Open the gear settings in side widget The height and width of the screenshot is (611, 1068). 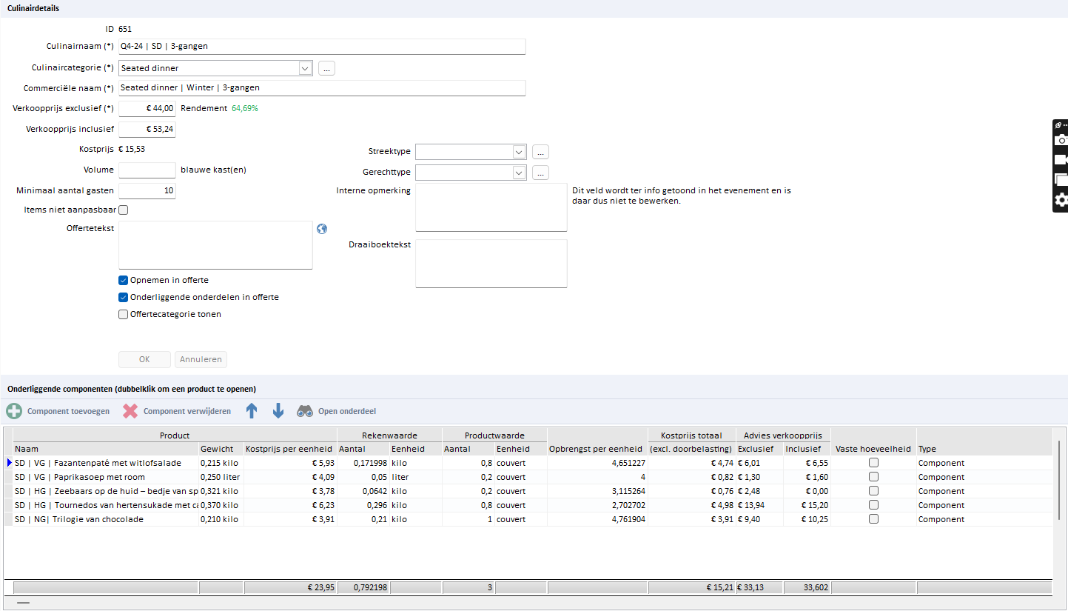click(x=1061, y=200)
